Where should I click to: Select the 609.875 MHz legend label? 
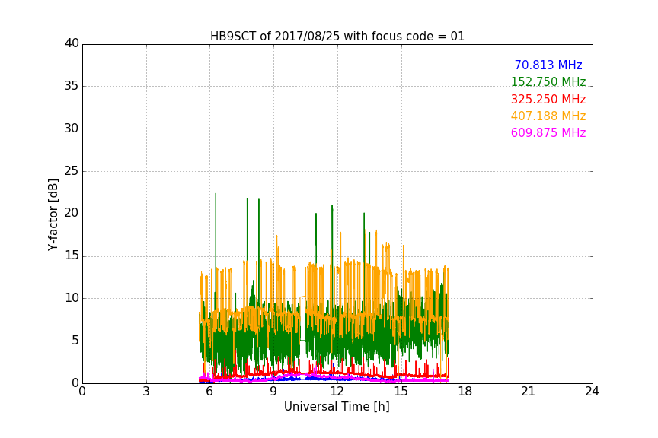tap(548, 133)
